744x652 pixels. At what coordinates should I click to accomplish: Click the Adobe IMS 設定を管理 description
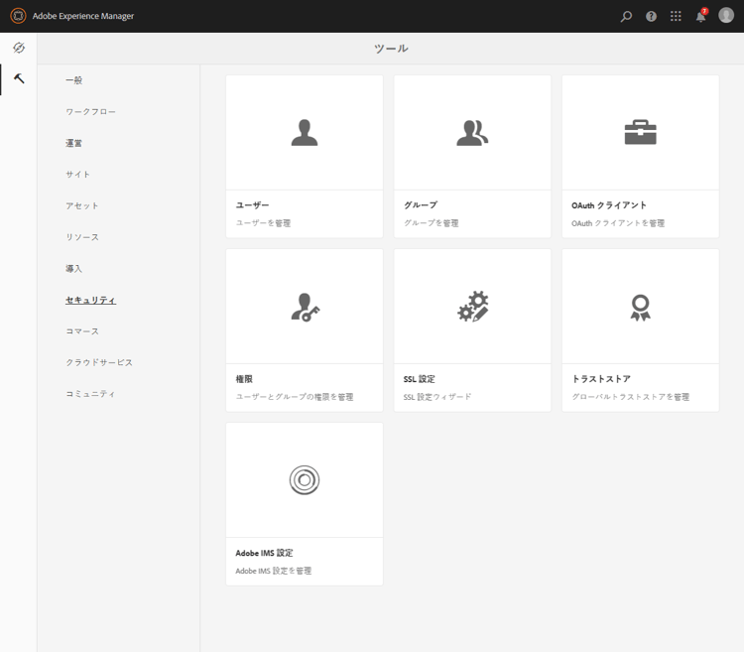tap(274, 571)
